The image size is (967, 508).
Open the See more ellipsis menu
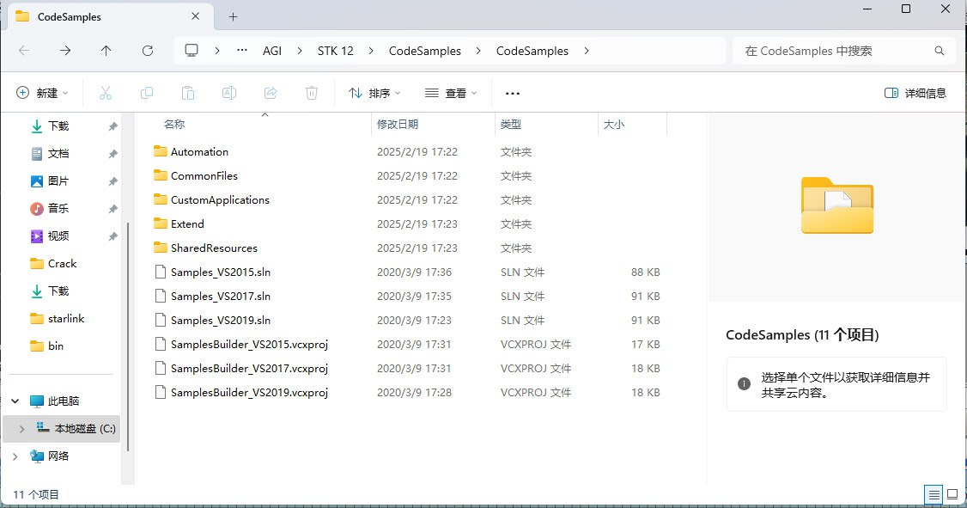point(513,93)
